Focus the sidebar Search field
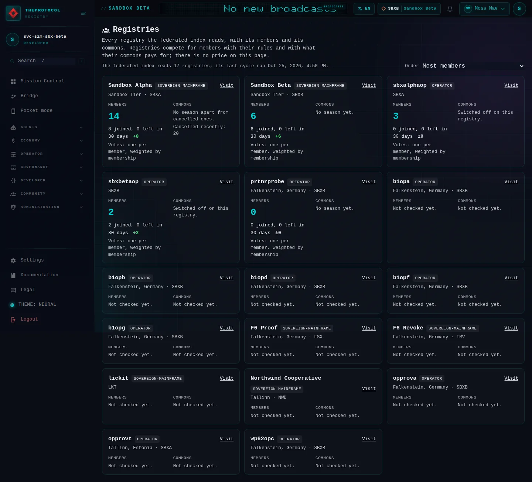 [46, 61]
